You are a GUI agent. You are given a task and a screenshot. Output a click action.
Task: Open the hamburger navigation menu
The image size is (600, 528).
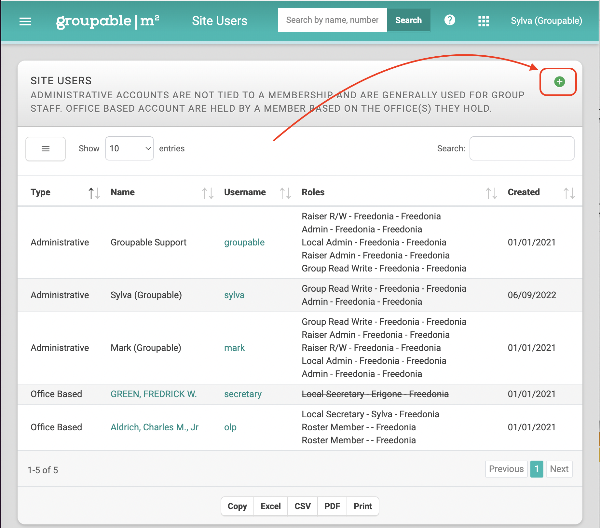pyautogui.click(x=25, y=21)
